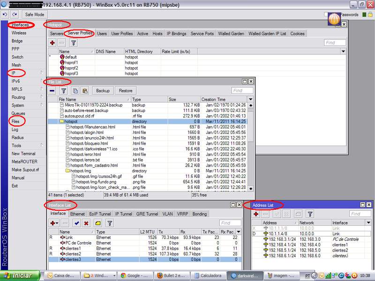
Task: Open Interface List column chooser dropdown
Action: 239,232
